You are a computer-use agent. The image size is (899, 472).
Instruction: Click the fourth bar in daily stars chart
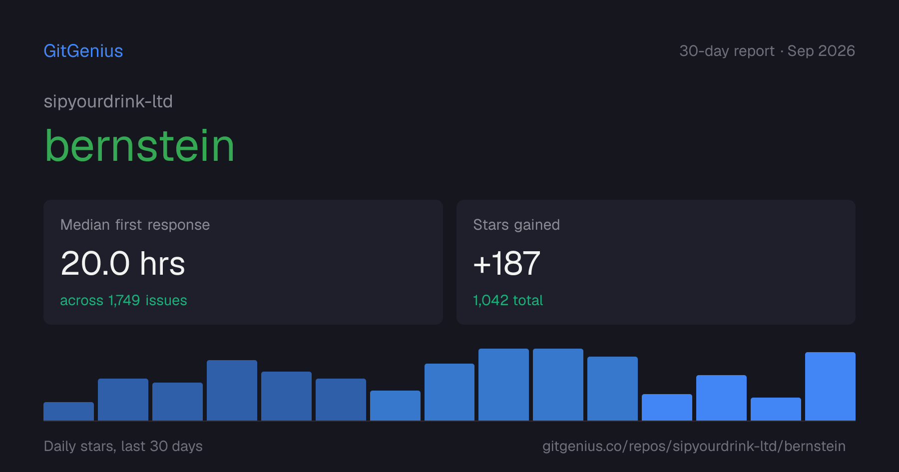click(232, 390)
